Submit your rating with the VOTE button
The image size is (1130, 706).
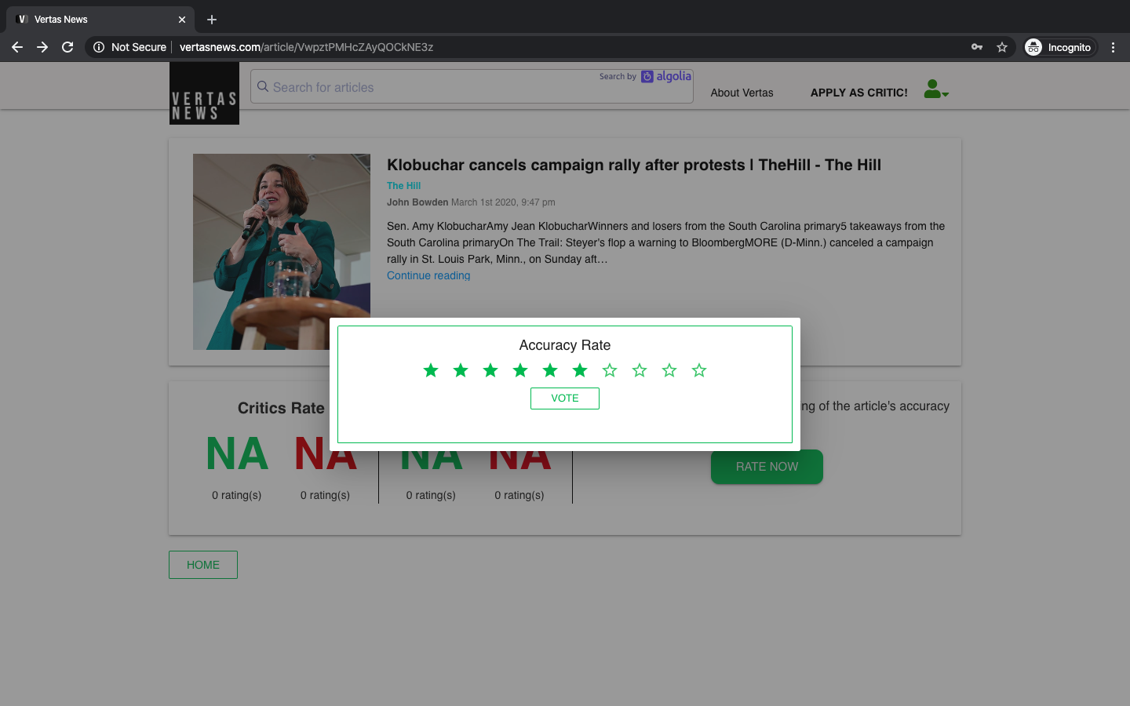click(564, 398)
